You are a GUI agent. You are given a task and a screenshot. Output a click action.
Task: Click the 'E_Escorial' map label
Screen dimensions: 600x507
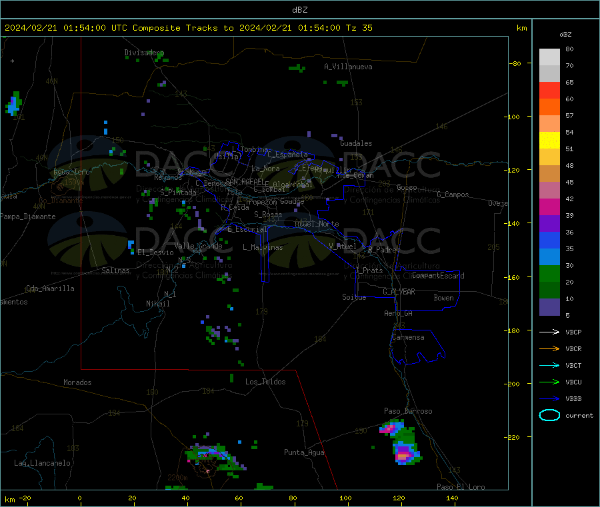[247, 229]
